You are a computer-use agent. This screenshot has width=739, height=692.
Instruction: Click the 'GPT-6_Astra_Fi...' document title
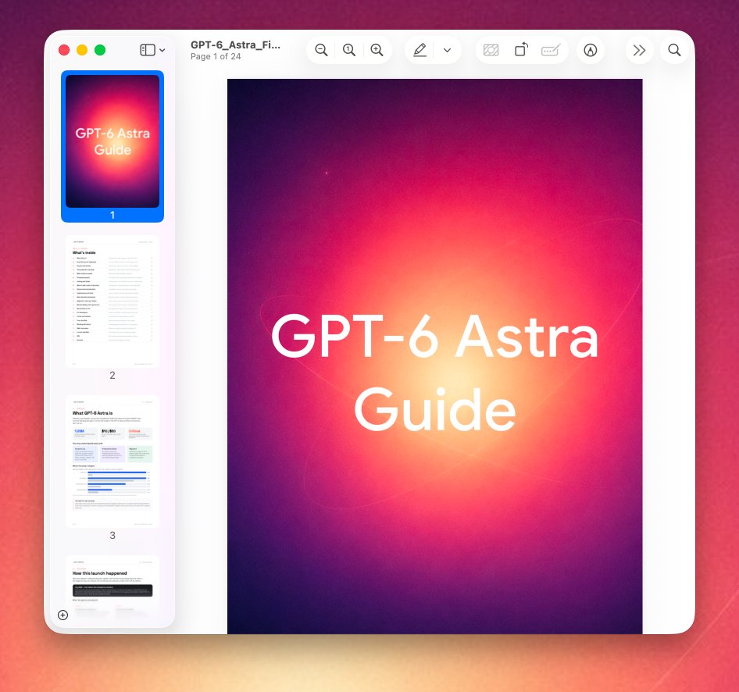(235, 45)
